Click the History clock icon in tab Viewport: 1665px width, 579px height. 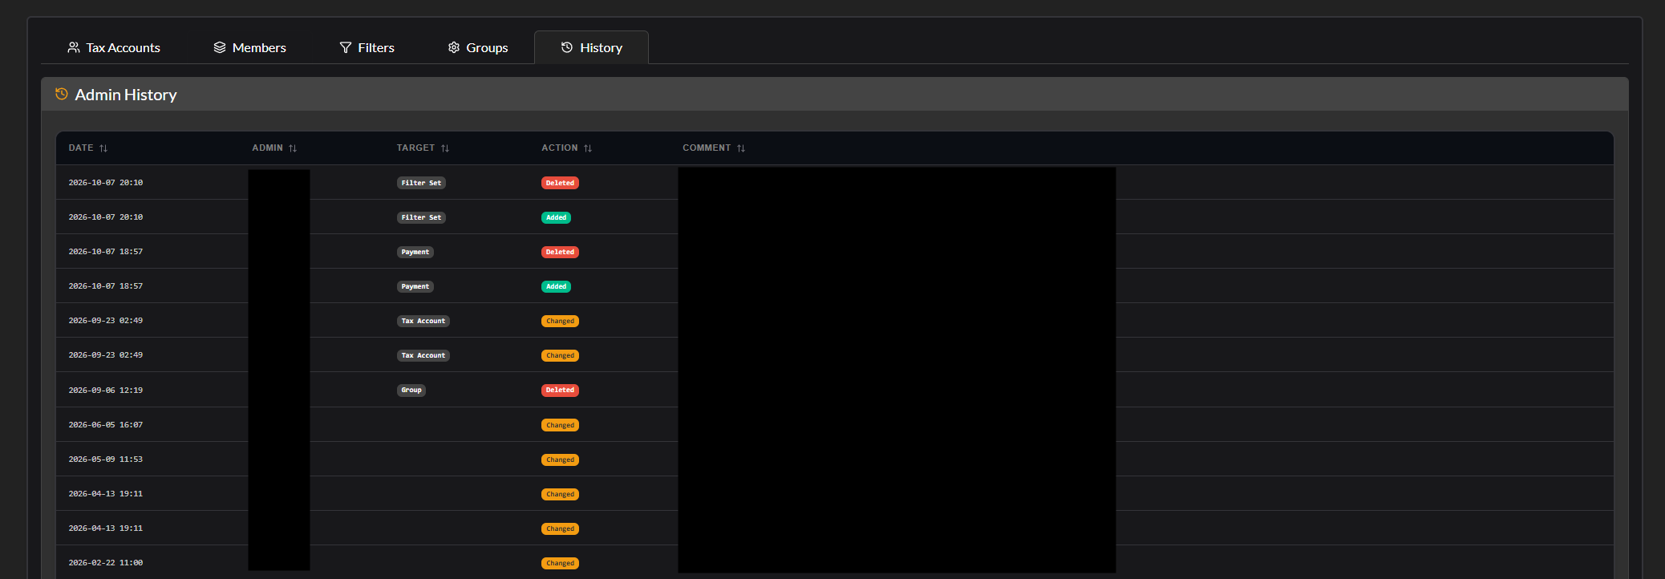click(567, 47)
